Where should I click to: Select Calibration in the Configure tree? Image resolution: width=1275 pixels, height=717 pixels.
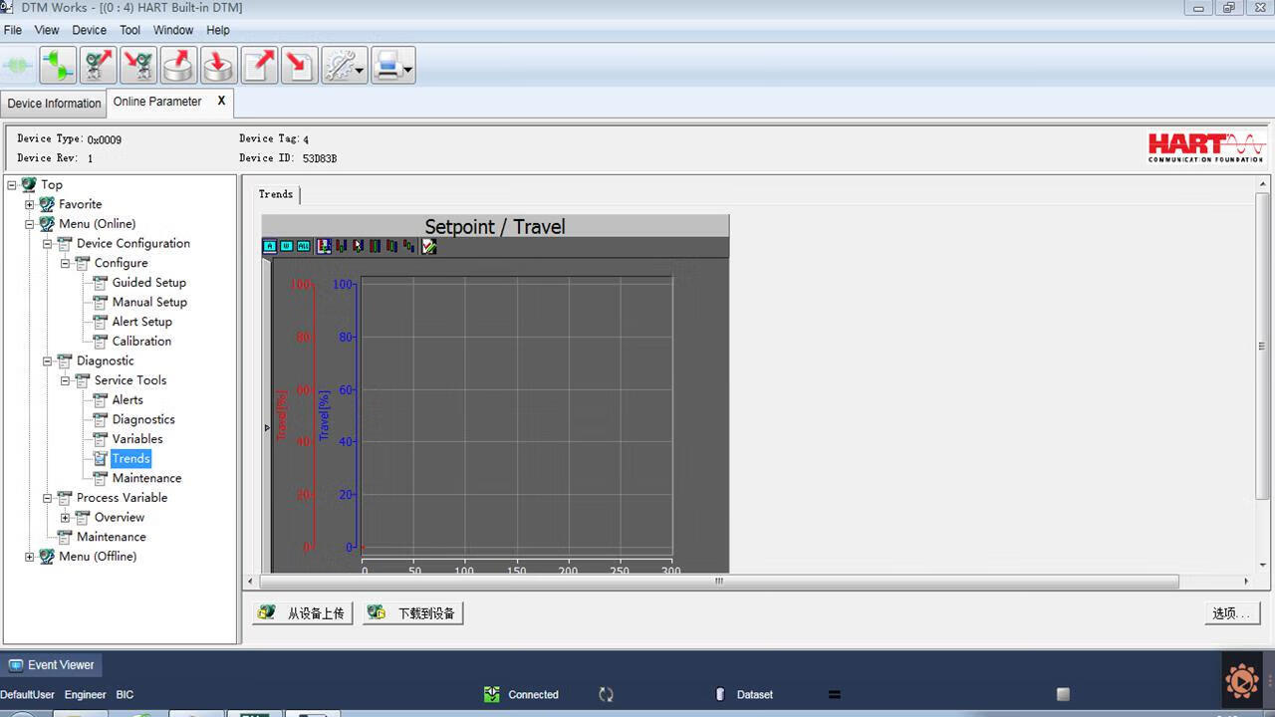coord(141,341)
